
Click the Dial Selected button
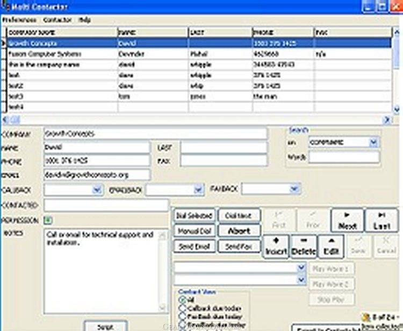pyautogui.click(x=194, y=215)
